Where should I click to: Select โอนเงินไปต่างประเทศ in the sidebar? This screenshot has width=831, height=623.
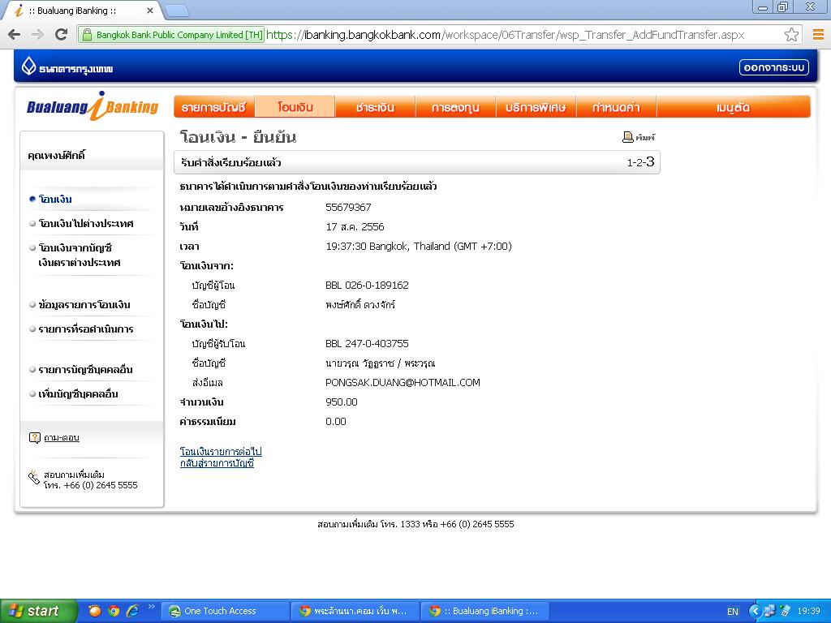(x=86, y=224)
